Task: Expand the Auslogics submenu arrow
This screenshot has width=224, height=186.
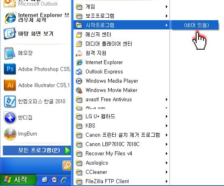Action: 166,163
